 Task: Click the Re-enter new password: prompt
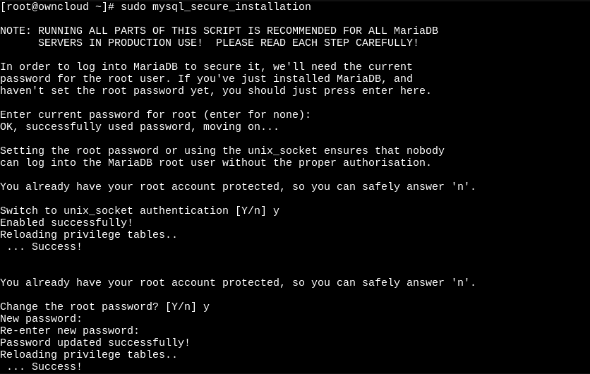point(70,331)
